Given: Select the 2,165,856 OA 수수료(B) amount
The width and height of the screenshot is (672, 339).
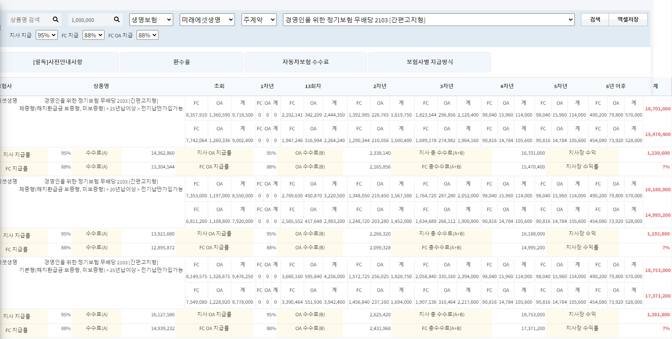Looking at the screenshot, I should tap(380, 167).
